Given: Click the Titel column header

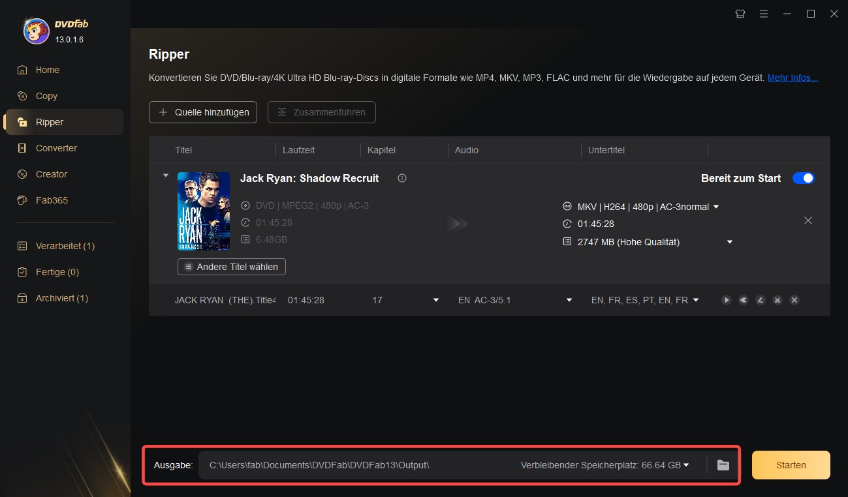Looking at the screenshot, I should pyautogui.click(x=183, y=150).
